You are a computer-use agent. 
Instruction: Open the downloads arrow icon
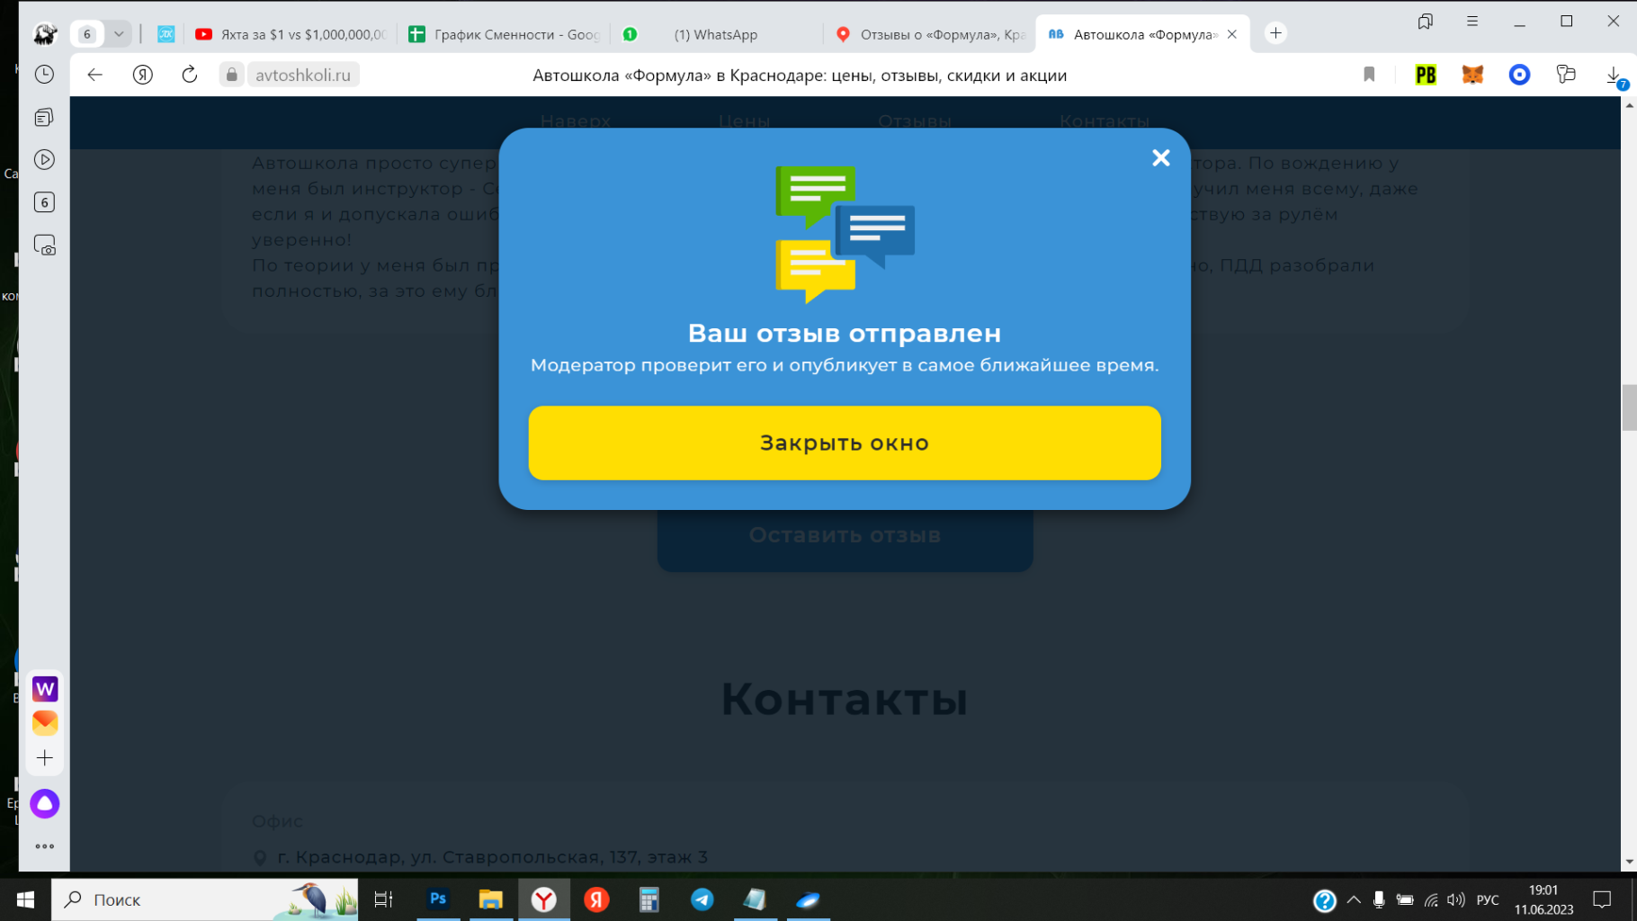click(x=1614, y=76)
